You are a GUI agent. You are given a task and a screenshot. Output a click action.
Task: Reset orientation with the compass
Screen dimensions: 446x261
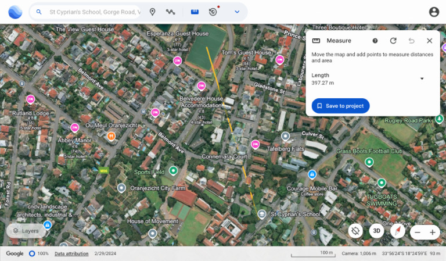point(398,231)
